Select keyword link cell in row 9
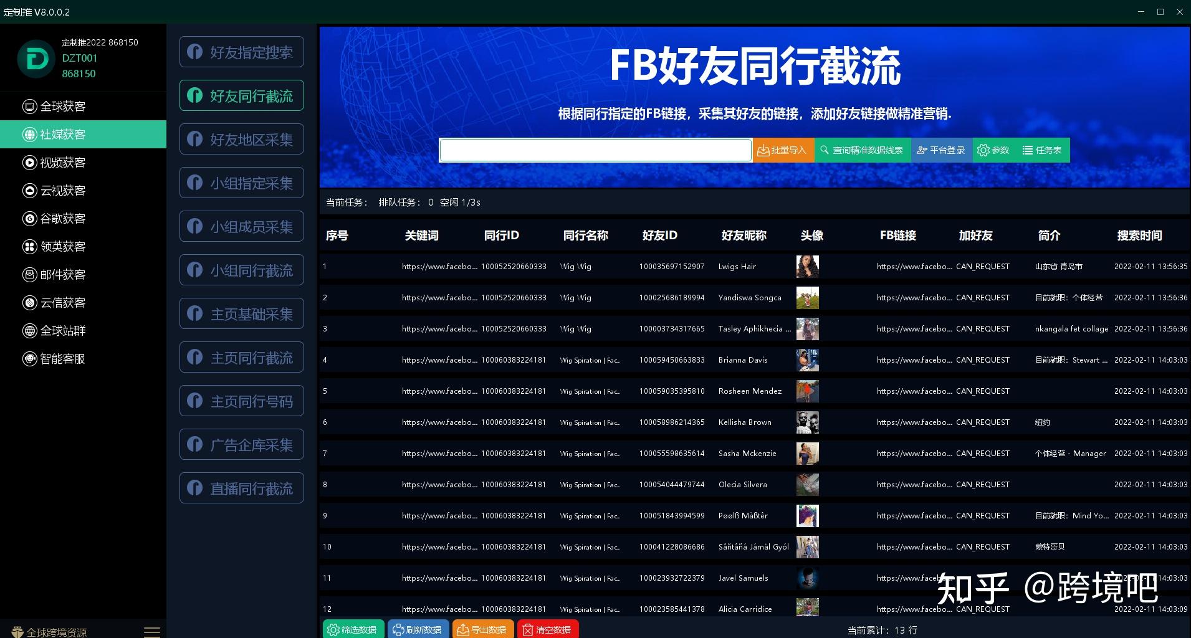The height and width of the screenshot is (638, 1191). pos(439,516)
